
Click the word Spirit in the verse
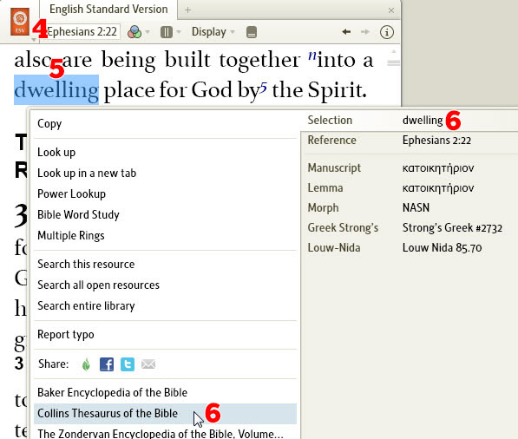[336, 90]
